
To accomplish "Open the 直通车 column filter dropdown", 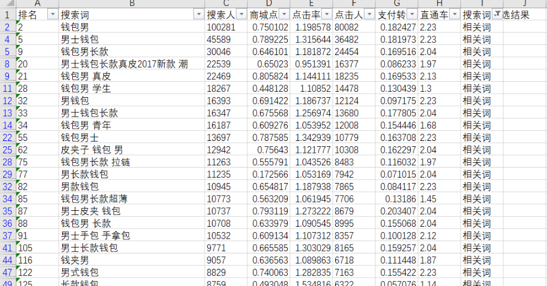I will coord(455,15).
